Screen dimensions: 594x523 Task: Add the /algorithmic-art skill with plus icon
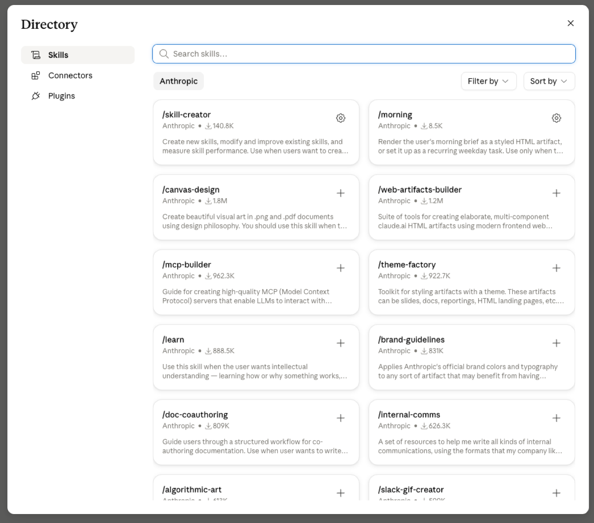(x=341, y=493)
